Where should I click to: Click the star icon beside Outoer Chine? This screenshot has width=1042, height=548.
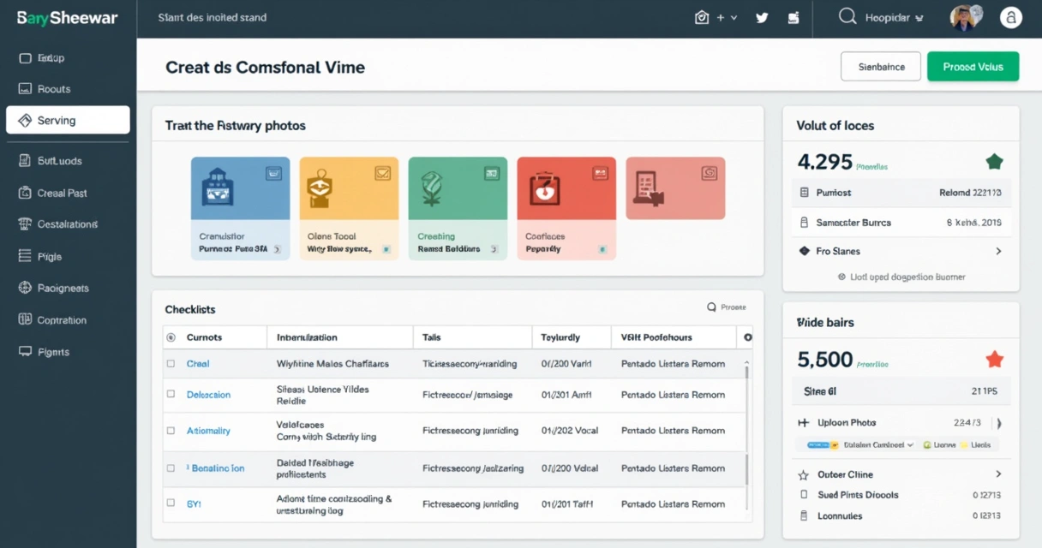[803, 475]
